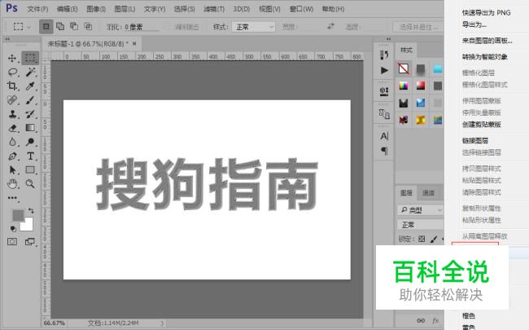Open background color picker
Screen dimensions: 529x330
[28, 226]
